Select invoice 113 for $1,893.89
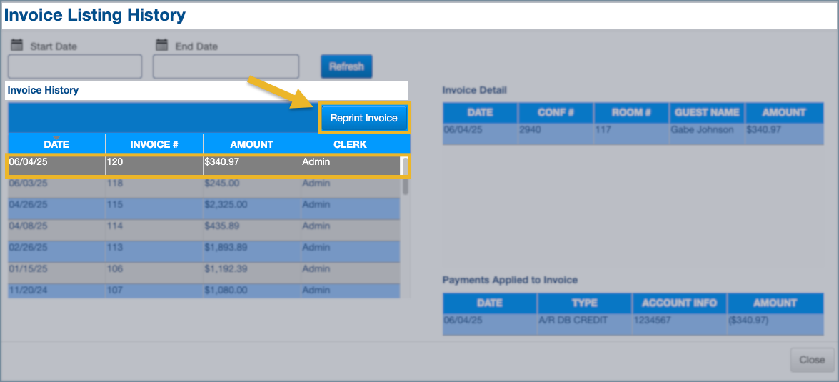839x382 pixels. [x=204, y=248]
